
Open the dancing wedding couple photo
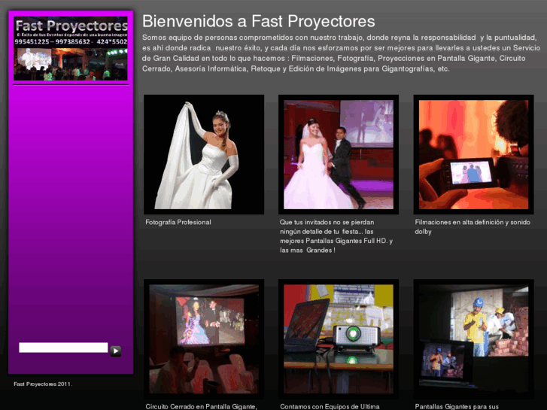coord(338,154)
